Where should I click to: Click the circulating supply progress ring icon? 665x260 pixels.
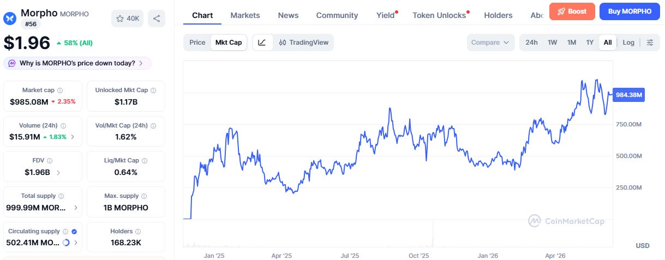[66, 243]
